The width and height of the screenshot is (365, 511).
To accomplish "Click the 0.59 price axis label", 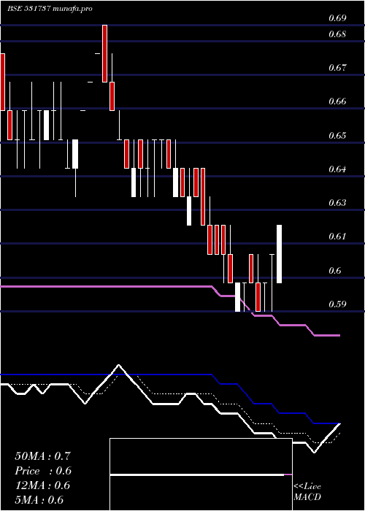I will click(337, 304).
